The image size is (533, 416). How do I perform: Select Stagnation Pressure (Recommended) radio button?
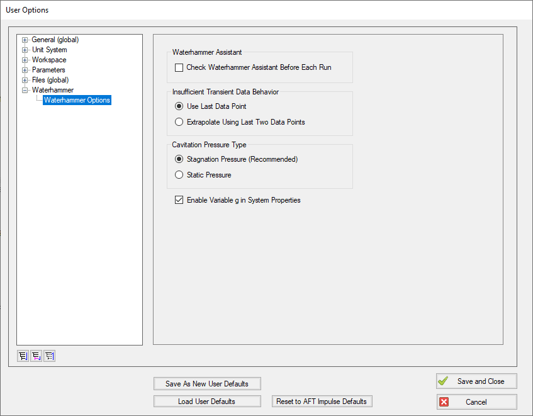click(x=179, y=159)
